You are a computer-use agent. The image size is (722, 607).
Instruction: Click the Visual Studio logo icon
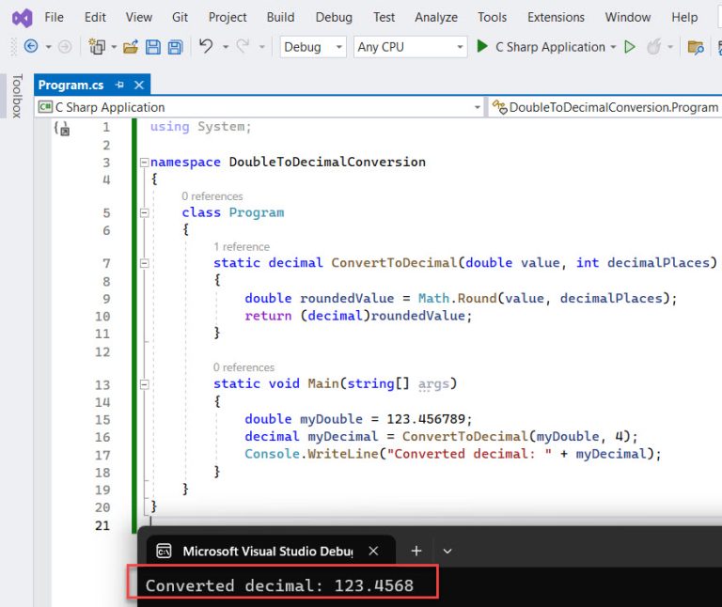23,18
